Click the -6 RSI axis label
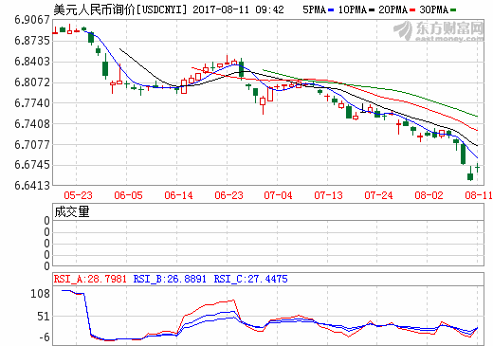The height and width of the screenshot is (346, 493). tap(45, 337)
